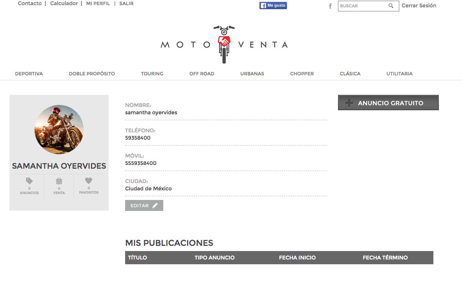Go to the Chopper category
Viewport: 462px width, 283px height.
pos(302,74)
